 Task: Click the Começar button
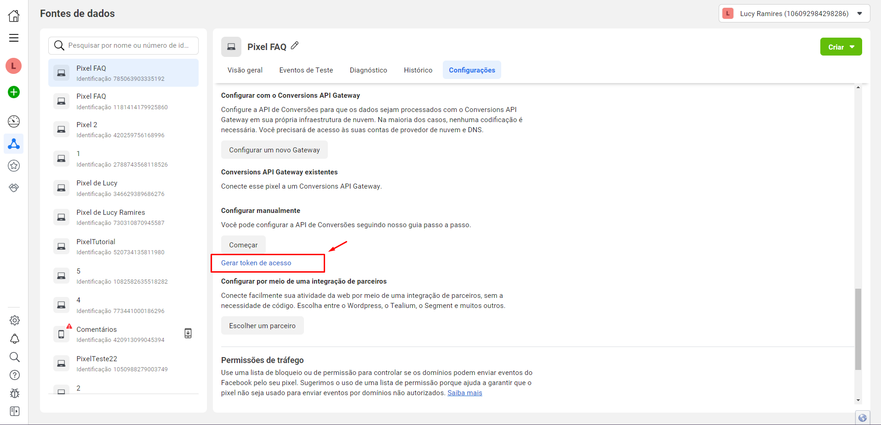[243, 245]
